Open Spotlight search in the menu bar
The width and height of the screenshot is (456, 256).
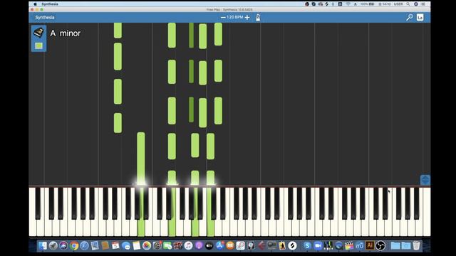pos(408,4)
